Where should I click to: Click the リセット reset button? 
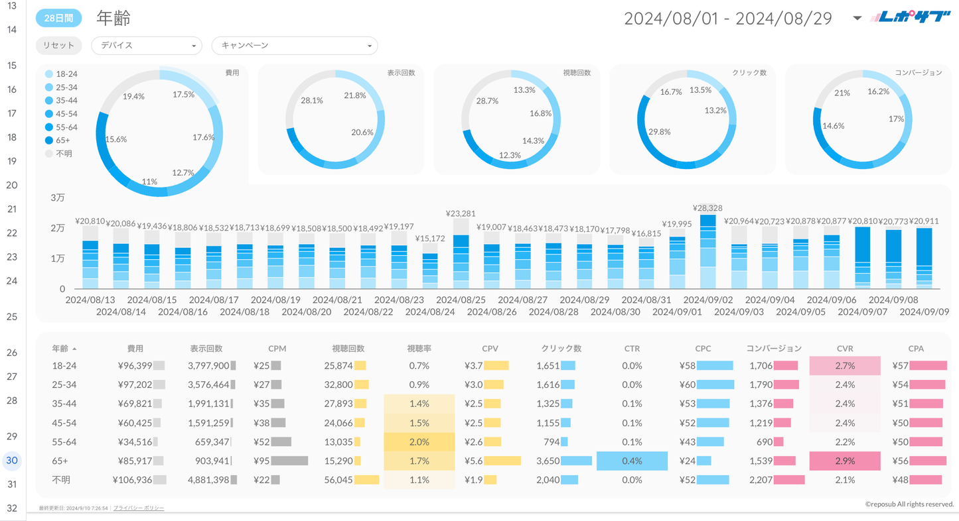58,46
